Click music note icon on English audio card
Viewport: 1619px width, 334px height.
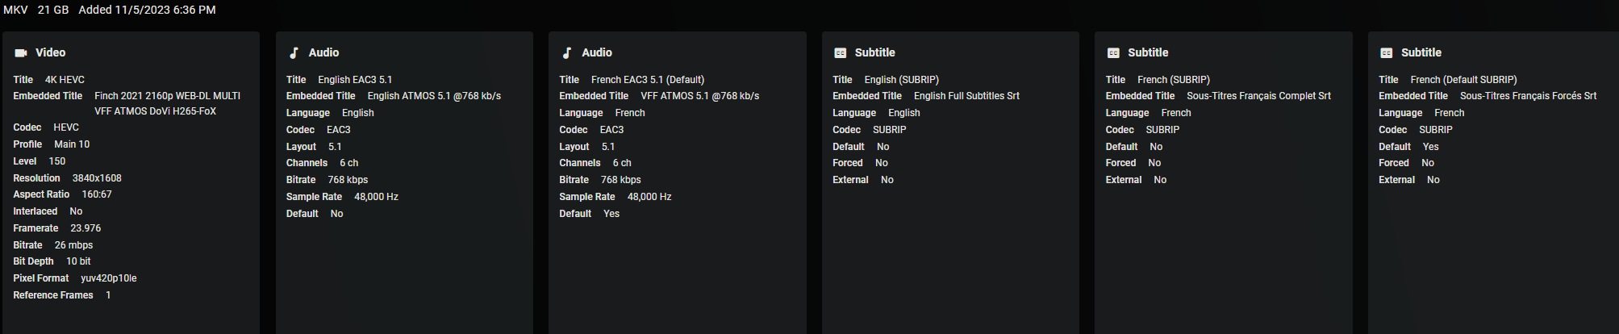294,52
